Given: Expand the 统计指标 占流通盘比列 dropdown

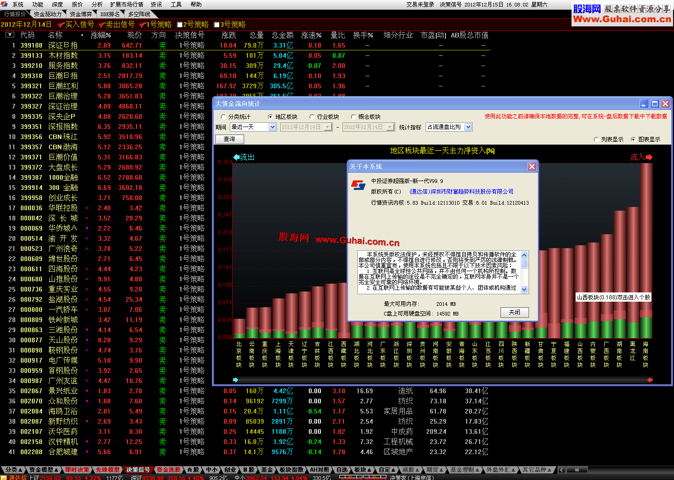Looking at the screenshot, I should tap(469, 127).
